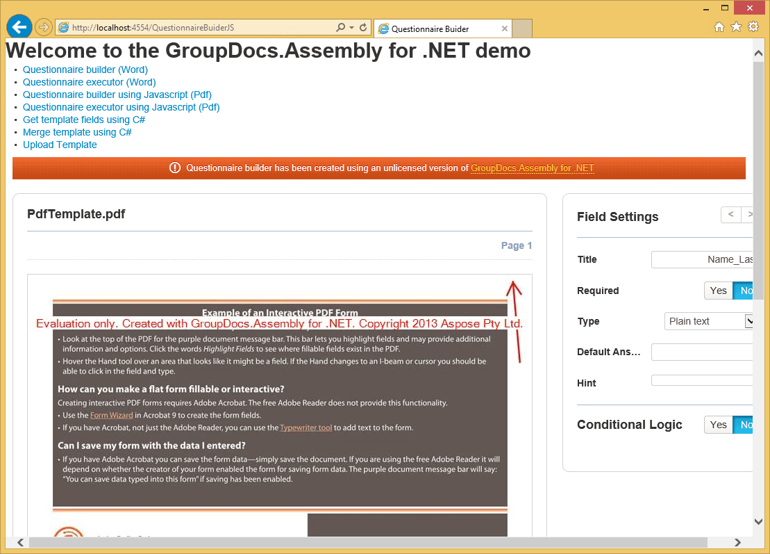The height and width of the screenshot is (554, 770).
Task: Open the Upload Template link
Action: pos(60,145)
